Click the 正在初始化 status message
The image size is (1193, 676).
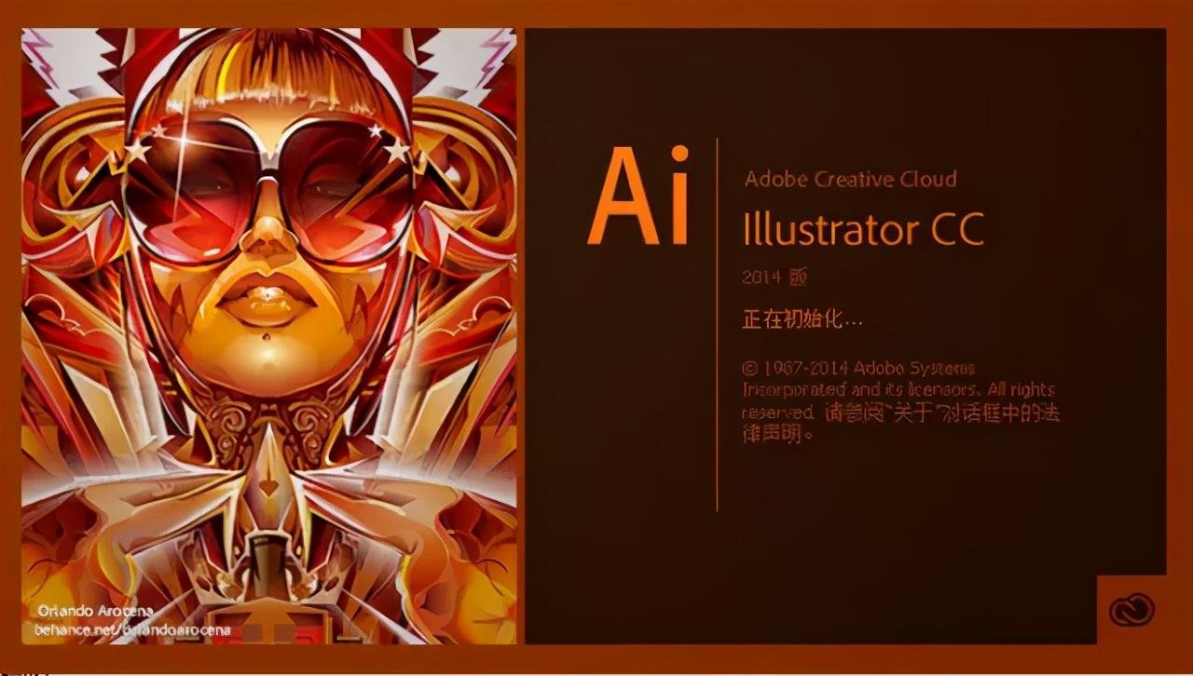[802, 319]
